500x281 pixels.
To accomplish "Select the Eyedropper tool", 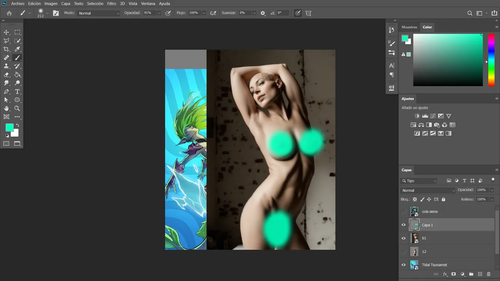I will click(17, 49).
